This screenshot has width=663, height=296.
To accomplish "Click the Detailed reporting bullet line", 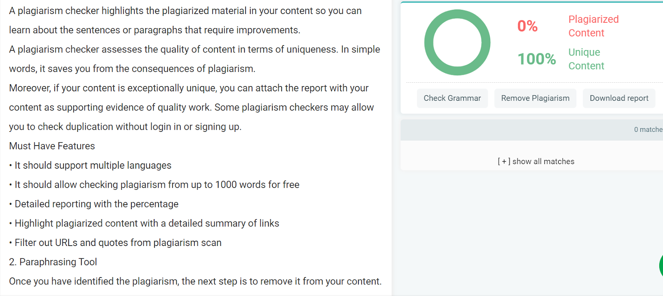I will [x=94, y=204].
